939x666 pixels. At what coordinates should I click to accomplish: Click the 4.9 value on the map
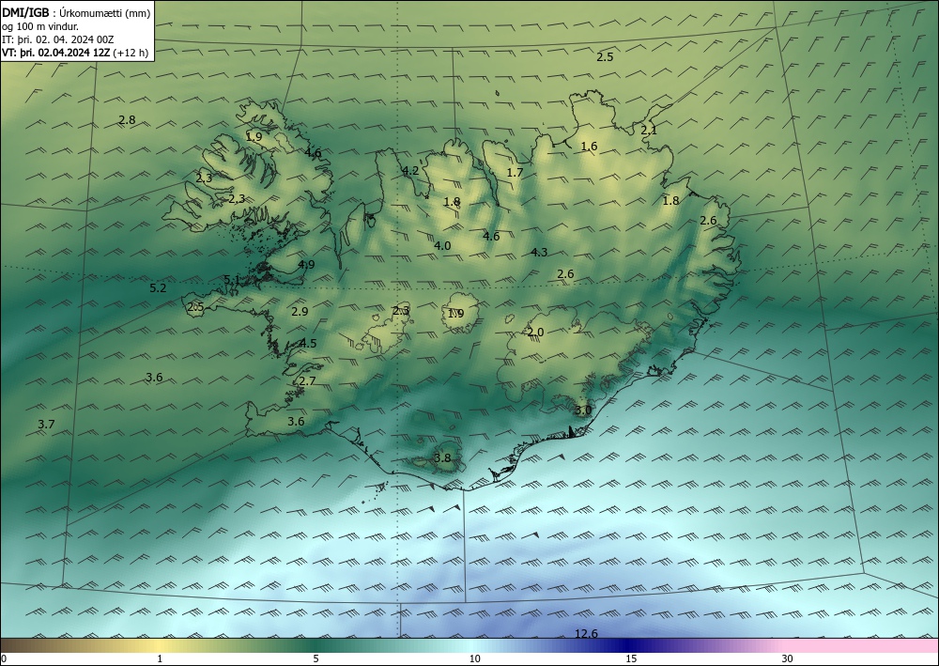pos(307,264)
